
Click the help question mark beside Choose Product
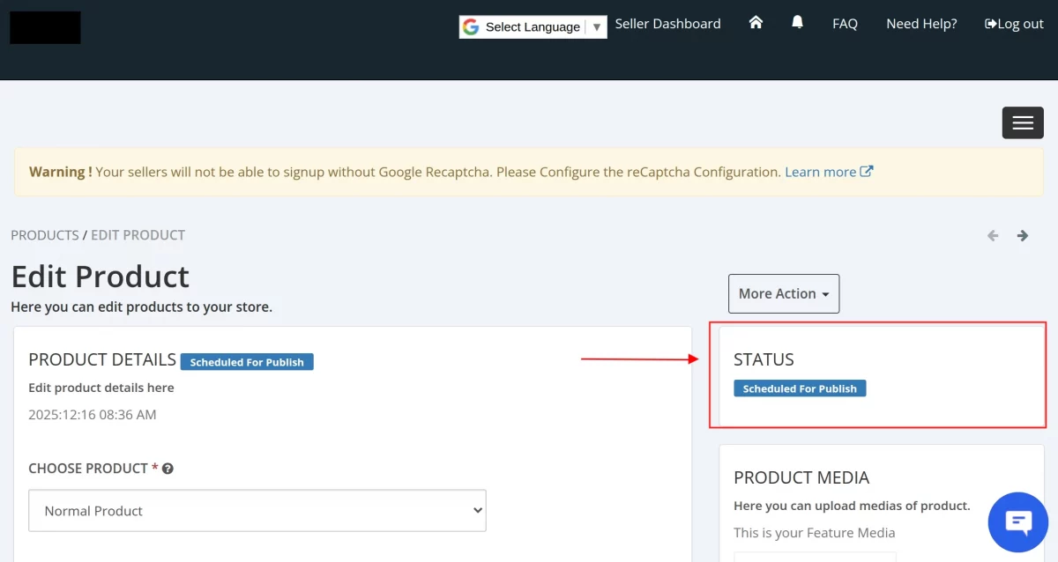[168, 468]
